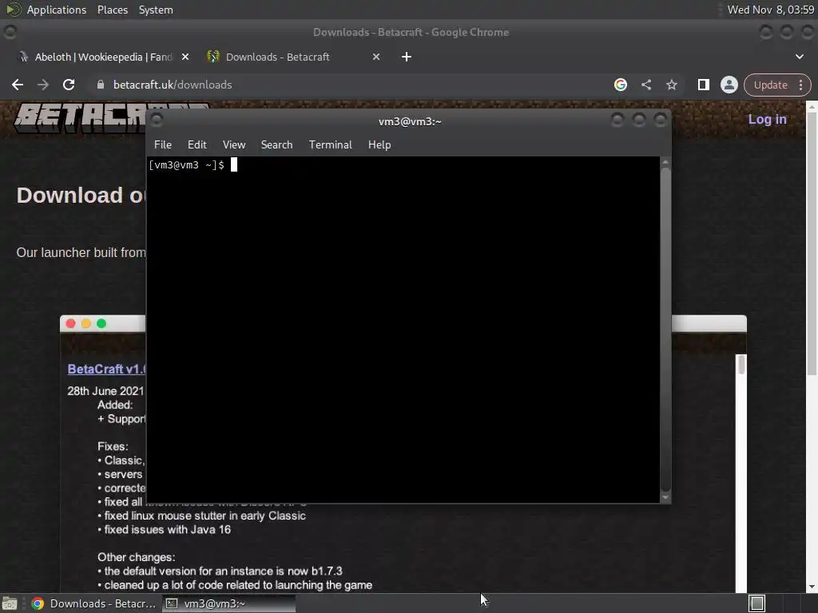Click Chrome page vertical scrollbar
The image size is (818, 613).
pyautogui.click(x=812, y=243)
